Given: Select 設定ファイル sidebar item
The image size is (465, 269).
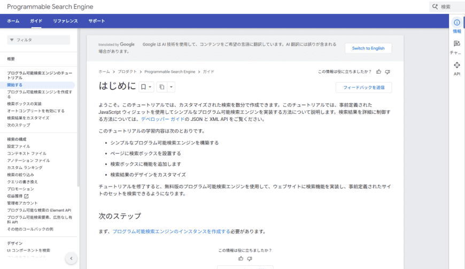Looking at the screenshot, I should coord(19,147).
